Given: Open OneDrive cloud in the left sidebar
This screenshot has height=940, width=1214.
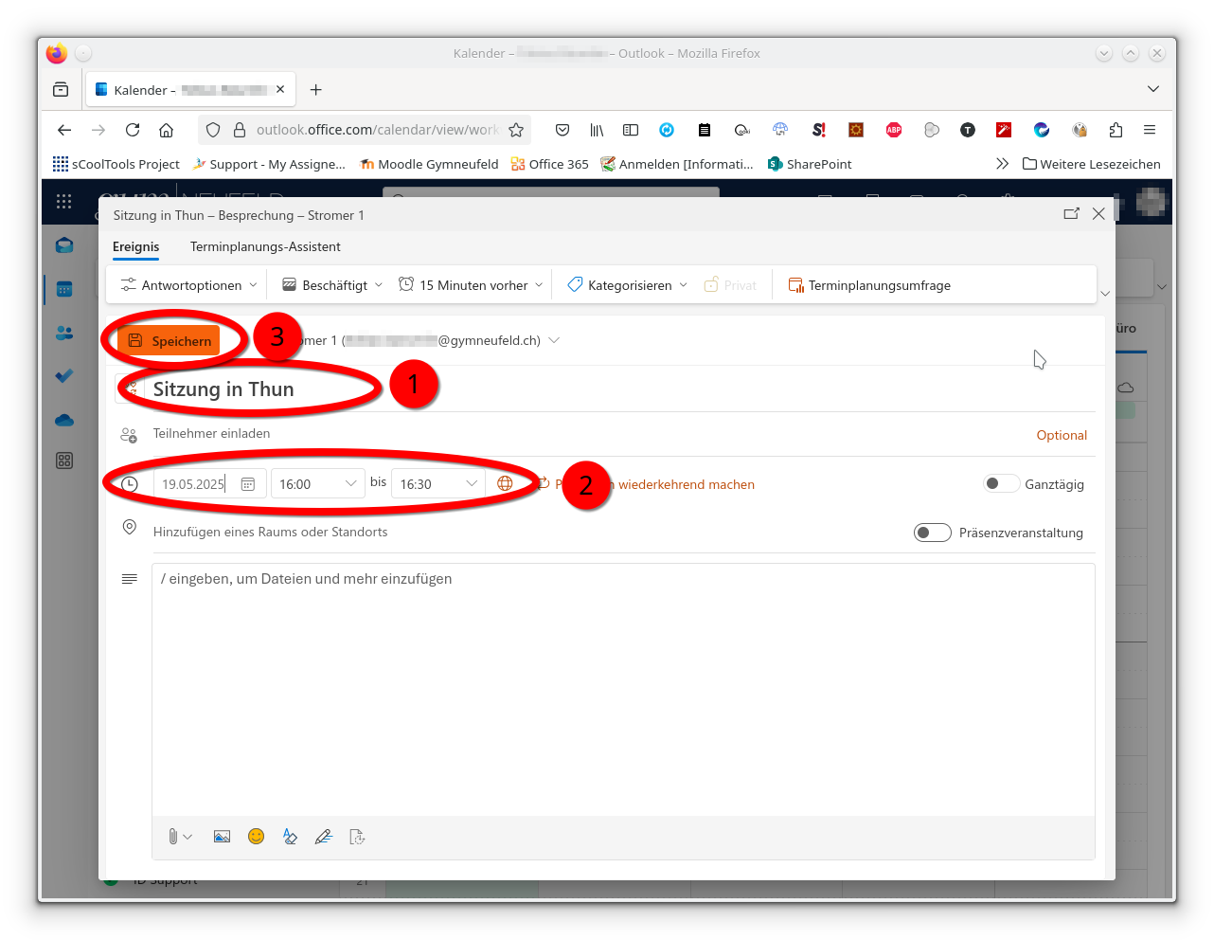Looking at the screenshot, I should [x=64, y=420].
